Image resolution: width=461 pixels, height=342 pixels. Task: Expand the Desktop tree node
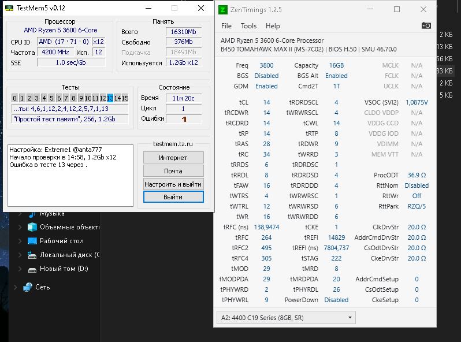[20, 241]
